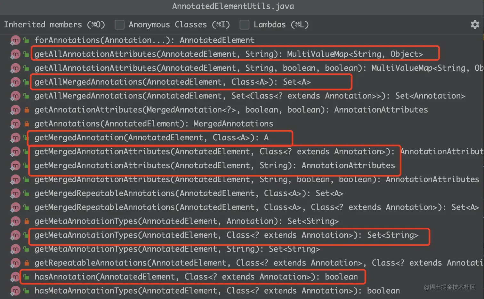Click public icon of getAllMergedAnnotations returning Set<Annotation>

[27, 96]
